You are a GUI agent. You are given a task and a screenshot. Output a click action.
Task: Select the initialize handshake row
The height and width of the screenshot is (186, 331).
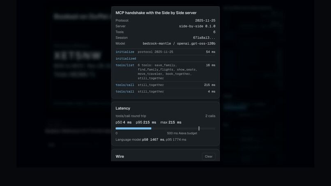[x=165, y=52]
